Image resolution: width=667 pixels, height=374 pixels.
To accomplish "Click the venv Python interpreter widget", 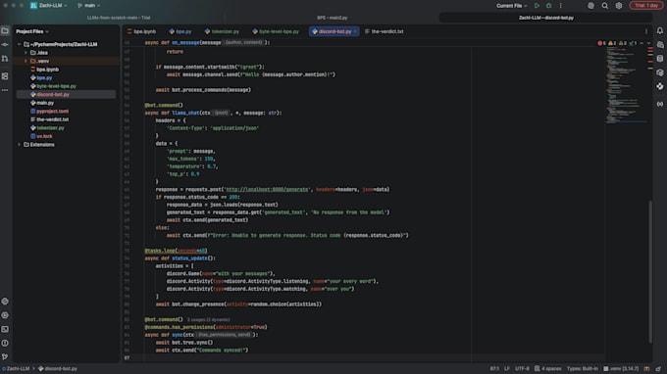I will pyautogui.click(x=621, y=368).
